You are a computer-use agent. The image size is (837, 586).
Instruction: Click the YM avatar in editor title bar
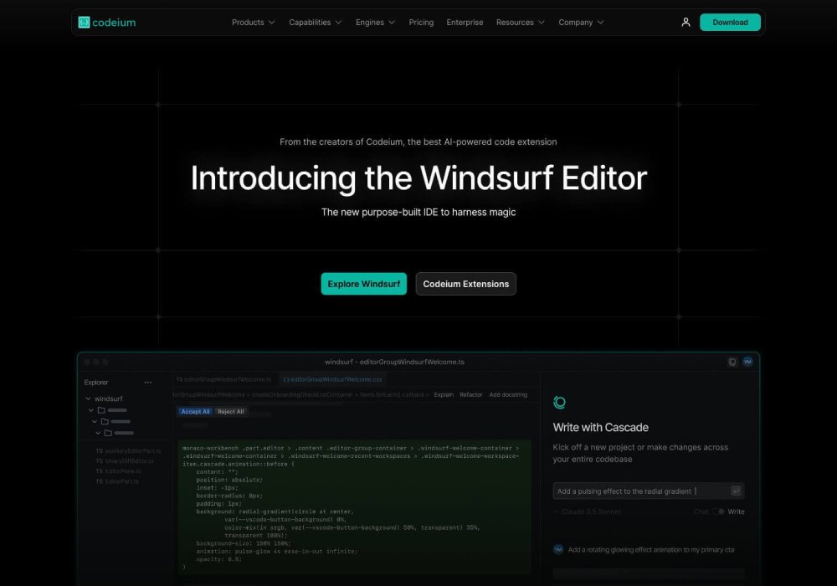coord(747,362)
